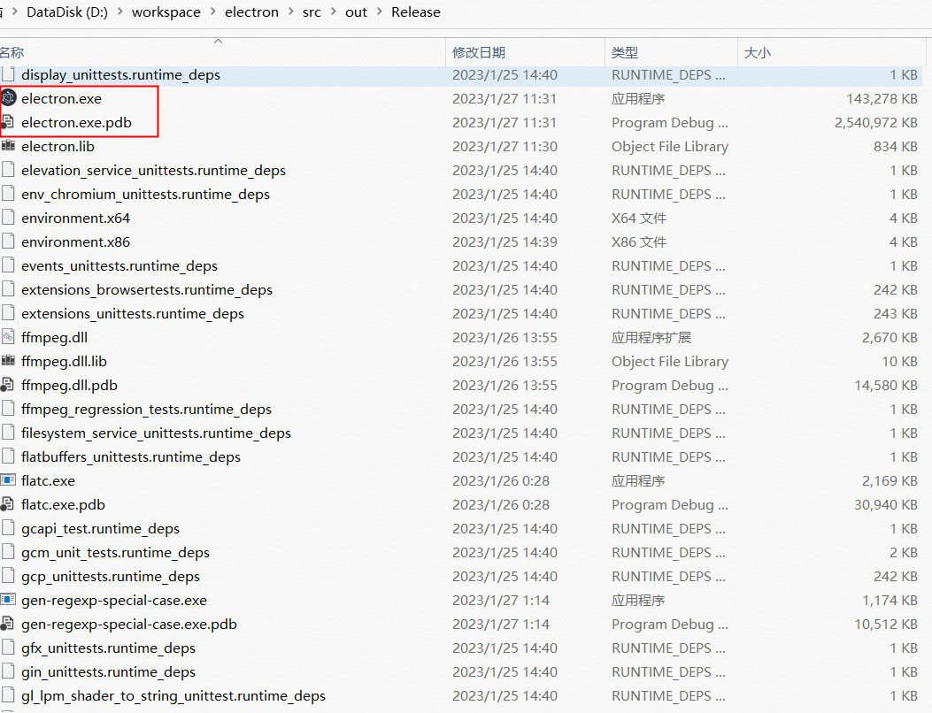This screenshot has height=713, width=932.
Task: Select the env_chromium_unittests.runtime_deps file icon
Action: click(8, 194)
